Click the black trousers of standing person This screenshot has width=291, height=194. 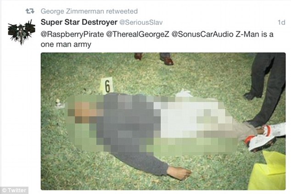(x=266, y=89)
